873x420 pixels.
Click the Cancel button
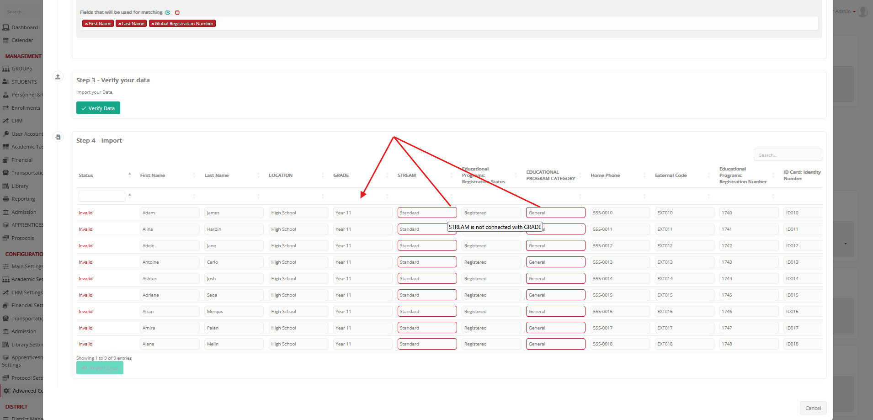(x=813, y=408)
